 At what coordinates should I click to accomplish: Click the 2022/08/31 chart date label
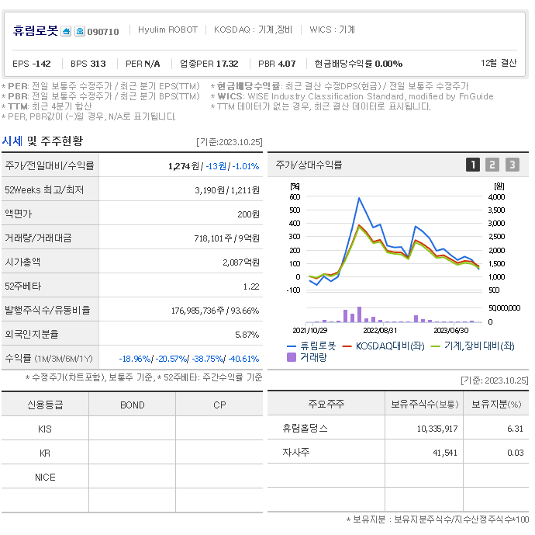pyautogui.click(x=380, y=330)
